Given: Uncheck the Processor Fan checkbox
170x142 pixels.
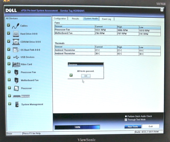Looking at the screenshot, I should pyautogui.click(x=9, y=72).
